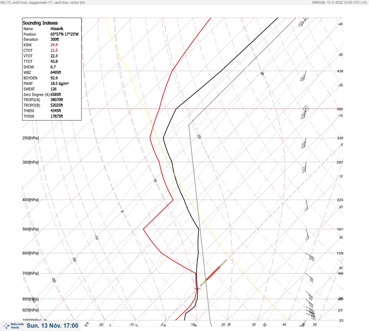Click the TROPO(A) value 38070ft
The height and width of the screenshot is (331, 369).
(x=57, y=100)
